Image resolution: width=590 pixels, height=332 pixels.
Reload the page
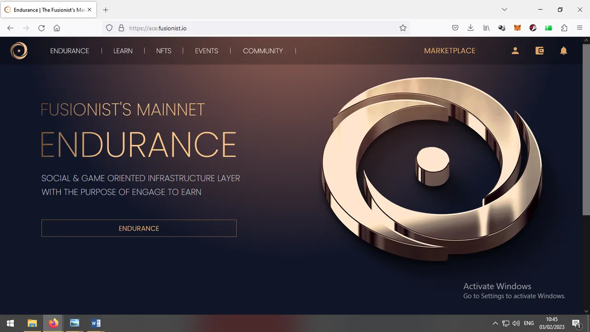pyautogui.click(x=41, y=28)
